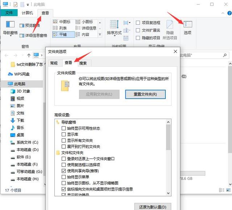
Task: Open the 文件 menu tab
Action: pyautogui.click(x=9, y=13)
